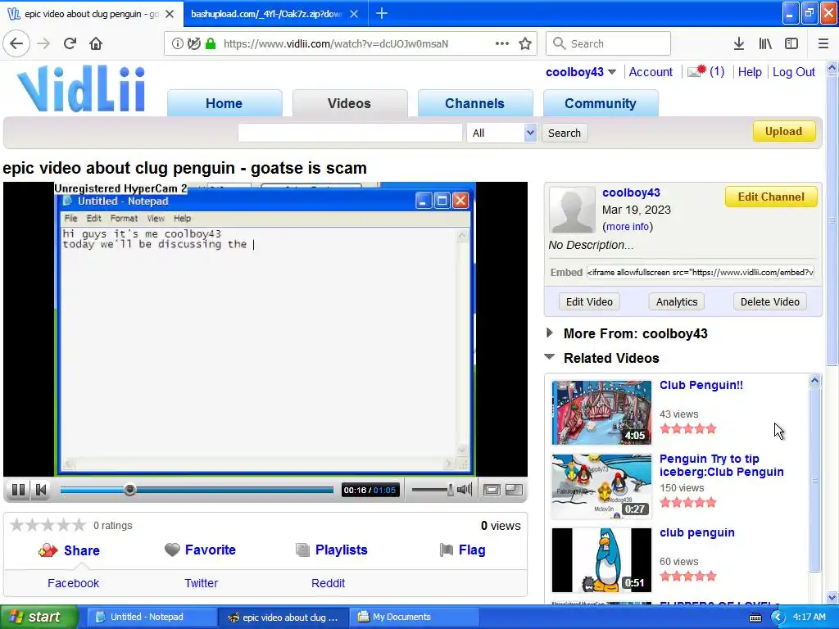Image resolution: width=839 pixels, height=629 pixels.
Task: Click the Embed iframe code field
Action: (701, 272)
